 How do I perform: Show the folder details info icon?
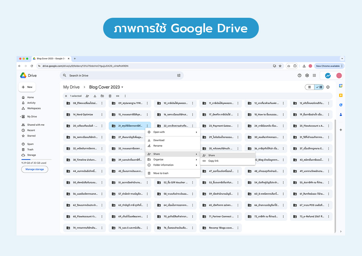328,87
